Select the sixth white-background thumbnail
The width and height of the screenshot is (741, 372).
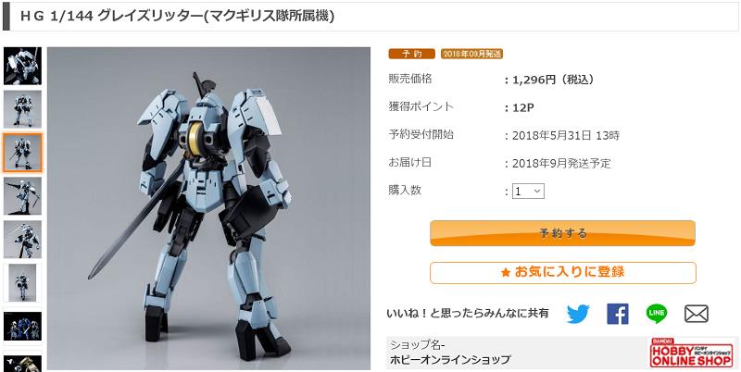point(22,283)
